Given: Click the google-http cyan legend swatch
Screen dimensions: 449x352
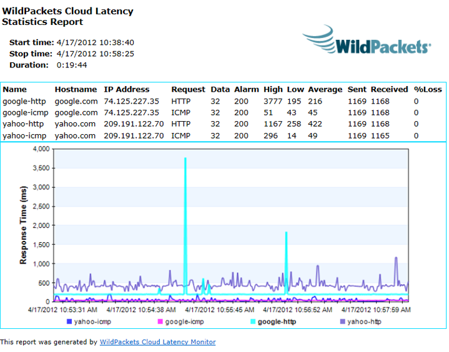Looking at the screenshot, I should (x=253, y=321).
